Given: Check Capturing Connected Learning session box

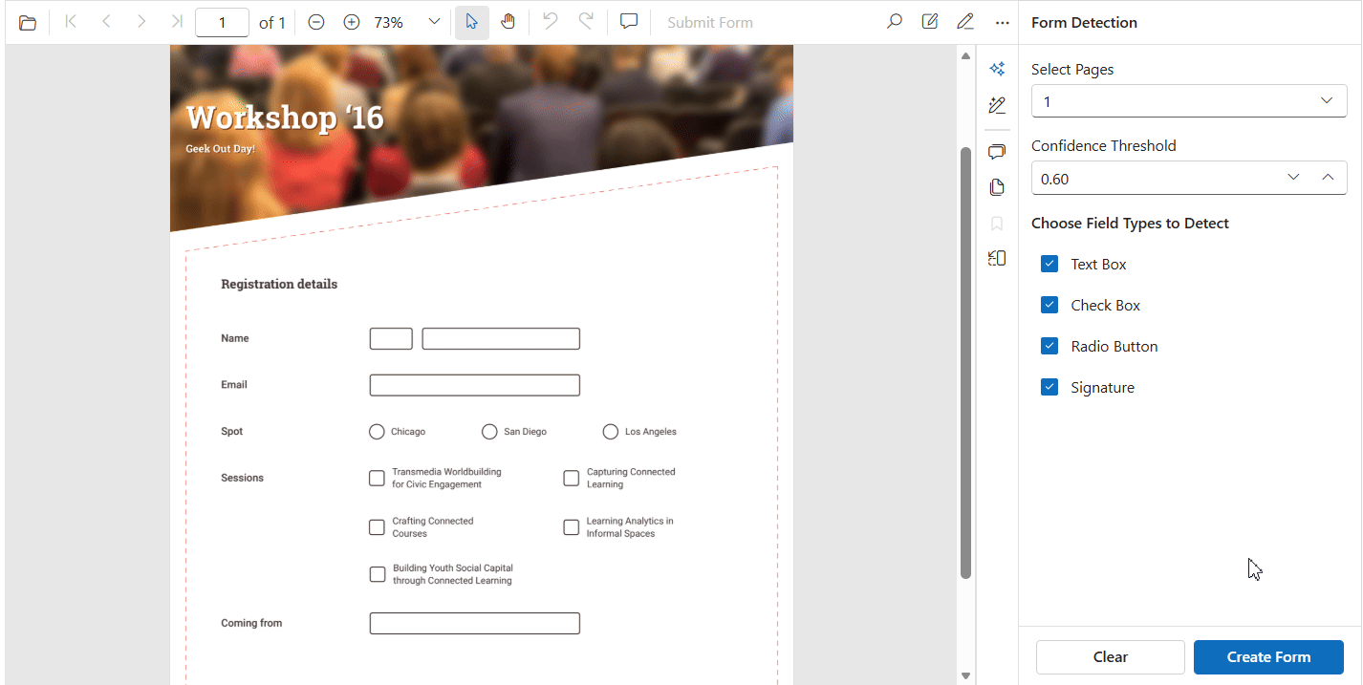Looking at the screenshot, I should (572, 478).
